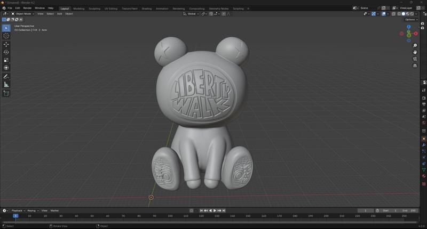Viewport: 427px width, 229px height.
Task: Click the red X axis gizmo ball
Action: tap(416, 34)
